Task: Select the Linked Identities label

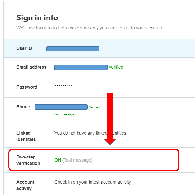Action: pyautogui.click(x=26, y=136)
